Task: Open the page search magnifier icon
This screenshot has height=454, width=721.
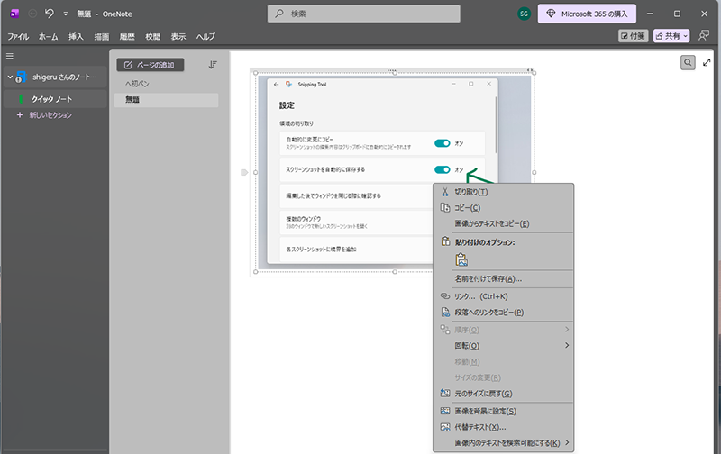Action: pos(688,62)
